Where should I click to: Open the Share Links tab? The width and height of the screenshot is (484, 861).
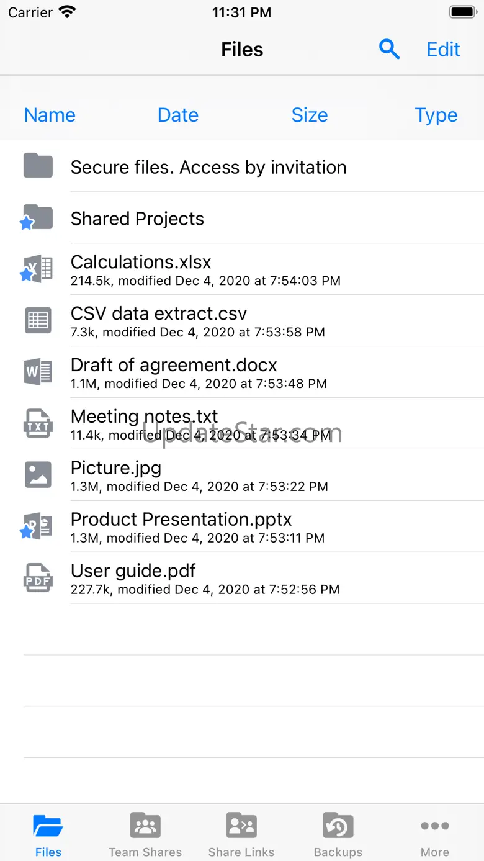pos(241,834)
